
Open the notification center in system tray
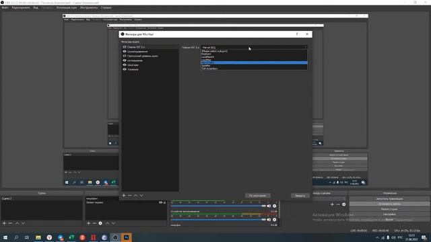(x=424, y=237)
